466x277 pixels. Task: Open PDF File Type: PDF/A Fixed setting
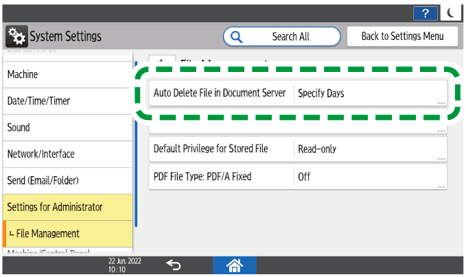click(220, 176)
